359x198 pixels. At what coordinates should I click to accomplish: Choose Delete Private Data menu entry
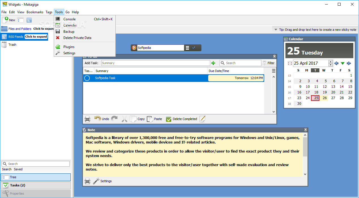tap(85, 38)
